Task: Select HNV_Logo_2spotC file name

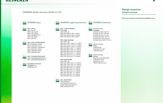Action: [x=33, y=32]
